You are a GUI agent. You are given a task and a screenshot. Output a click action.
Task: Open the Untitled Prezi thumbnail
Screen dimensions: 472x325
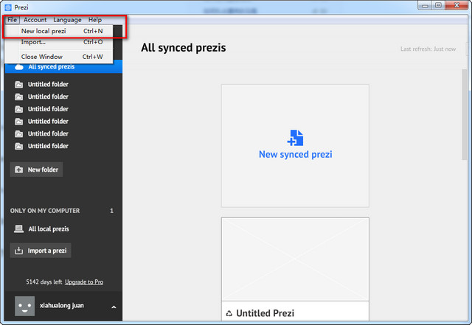(x=295, y=259)
